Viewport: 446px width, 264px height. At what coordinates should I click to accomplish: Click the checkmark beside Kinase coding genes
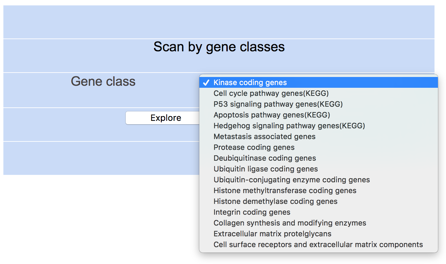point(206,83)
